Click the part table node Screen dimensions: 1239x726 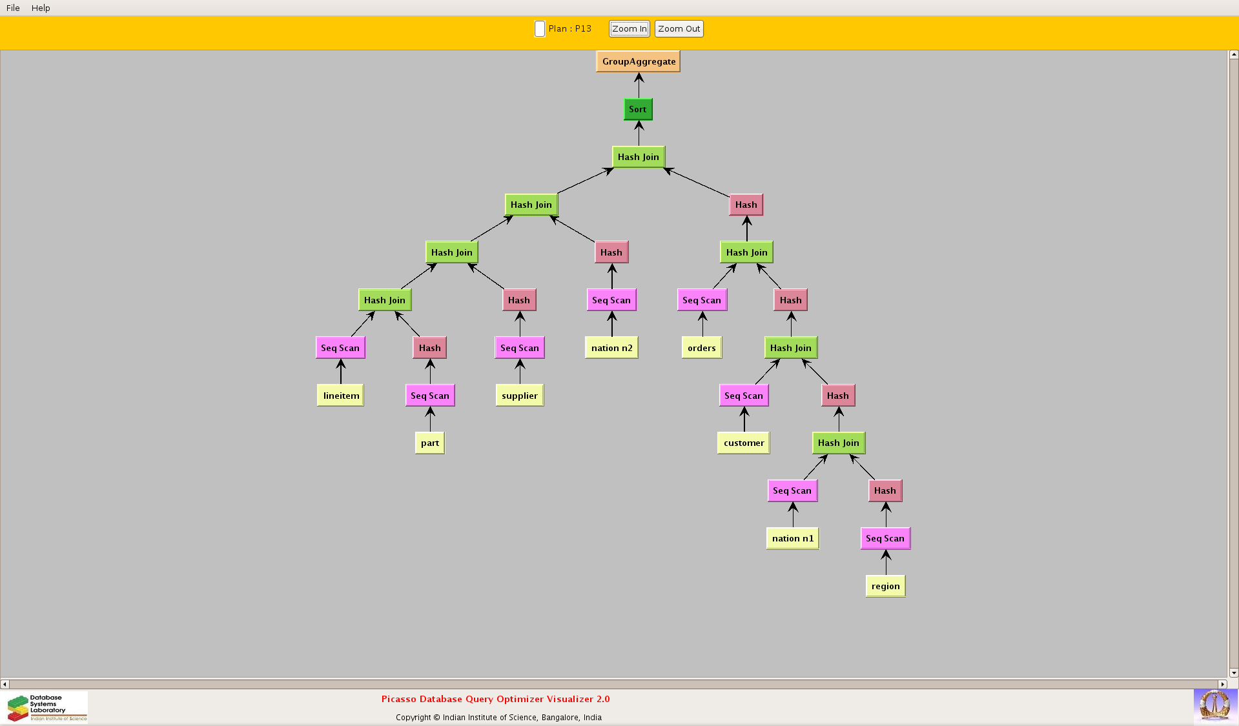[x=429, y=443]
